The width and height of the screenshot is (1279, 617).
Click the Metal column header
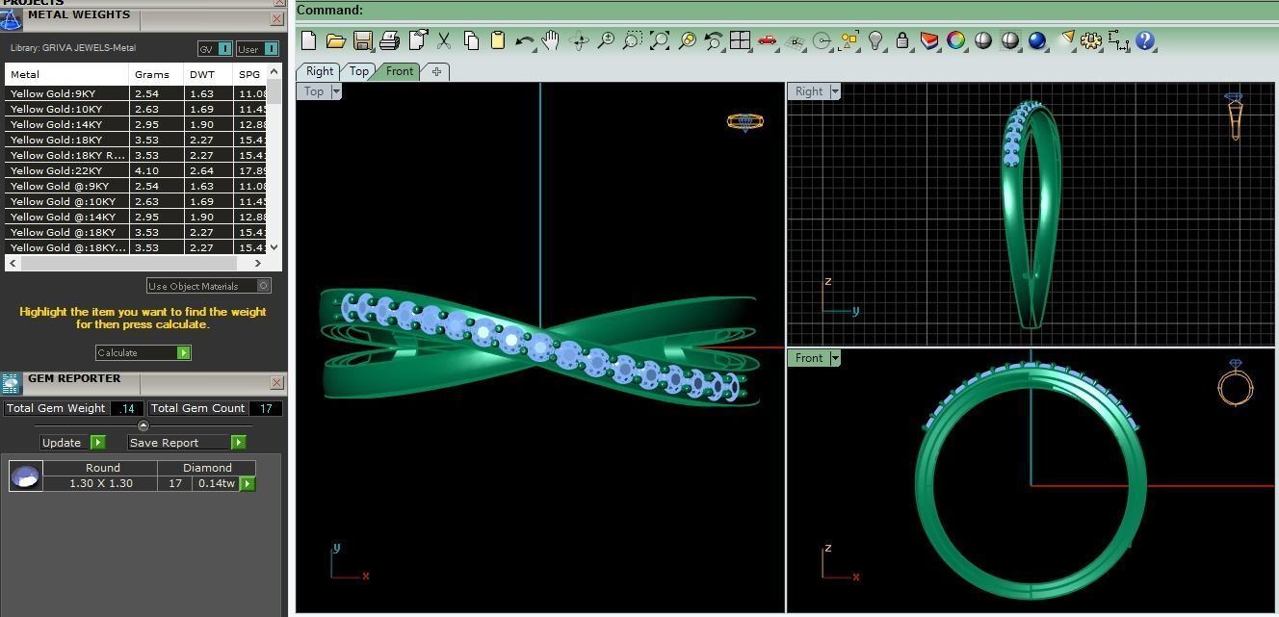(66, 74)
